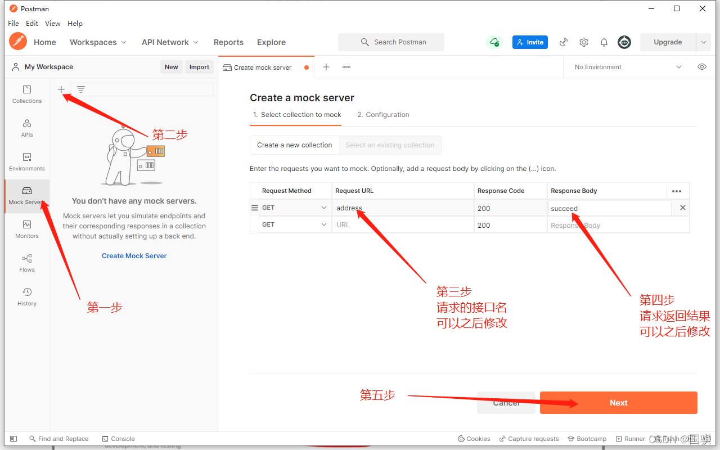Open Capture requests in status bar

529,439
